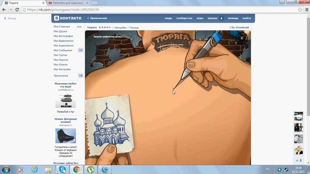This screenshot has width=310, height=174.
Task: Close the Тюряга browser tab
Action: tap(43, 3)
